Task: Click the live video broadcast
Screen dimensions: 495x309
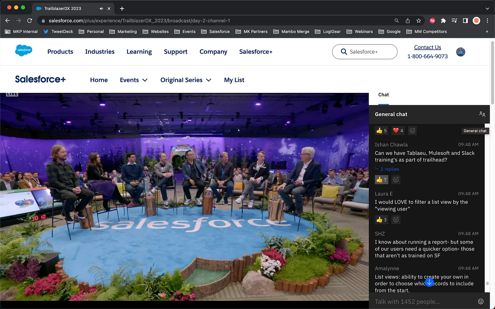Action: coord(184,197)
